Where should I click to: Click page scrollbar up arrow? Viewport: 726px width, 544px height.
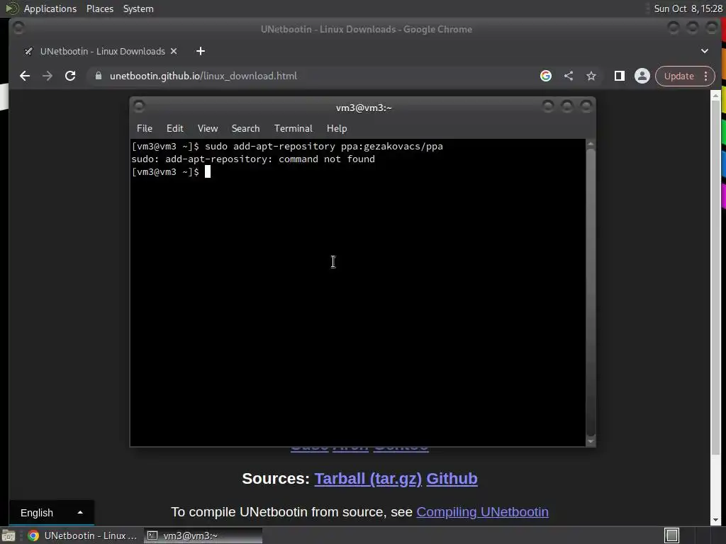coord(715,96)
